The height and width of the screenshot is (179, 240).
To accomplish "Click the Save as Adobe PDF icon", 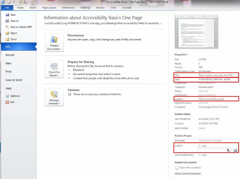I will 7,27.
